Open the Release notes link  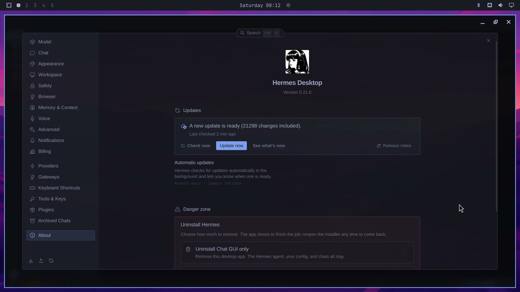394,146
